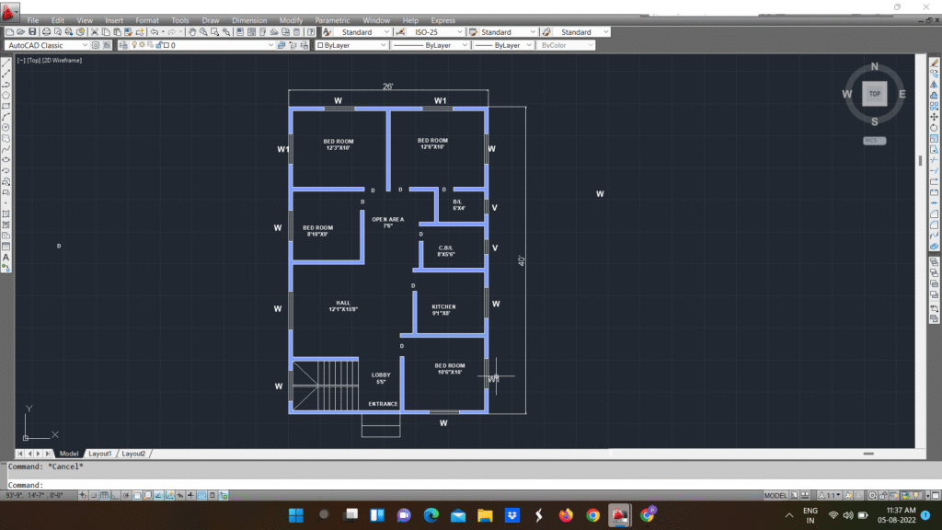
Task: Select the Line tool in Draw toolbar
Action: pos(6,63)
